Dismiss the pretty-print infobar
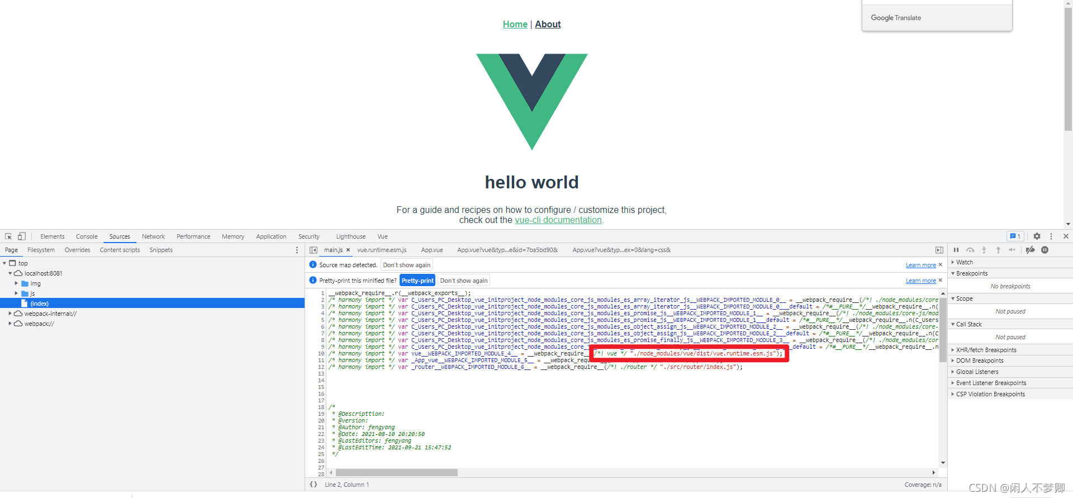The width and height of the screenshot is (1073, 498). click(941, 280)
